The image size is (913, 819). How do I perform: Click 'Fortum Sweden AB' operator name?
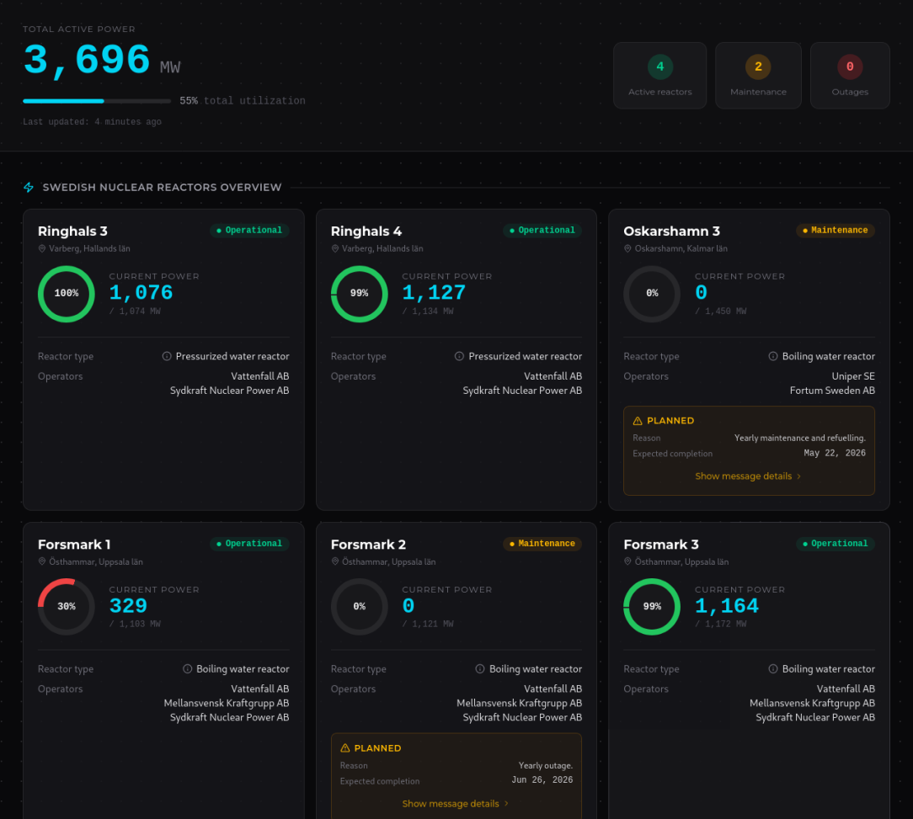click(x=832, y=391)
